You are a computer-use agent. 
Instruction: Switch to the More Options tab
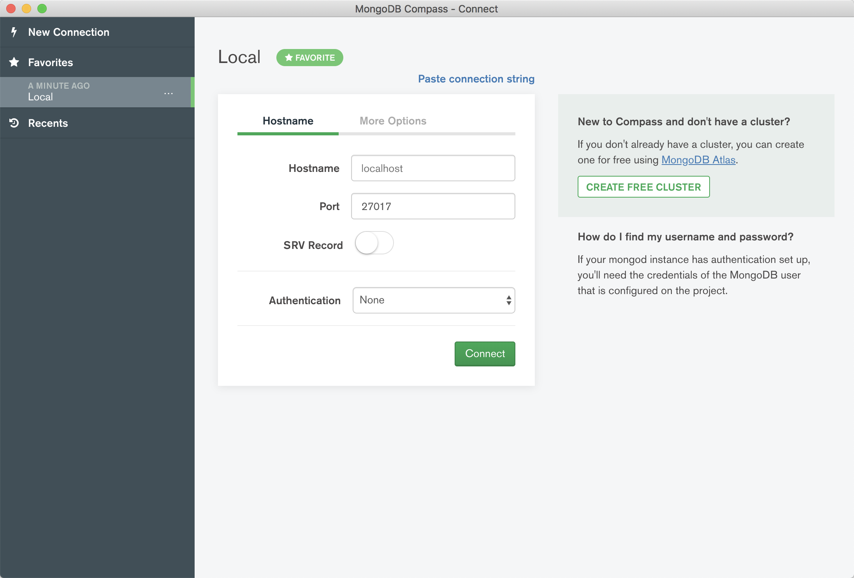coord(393,121)
